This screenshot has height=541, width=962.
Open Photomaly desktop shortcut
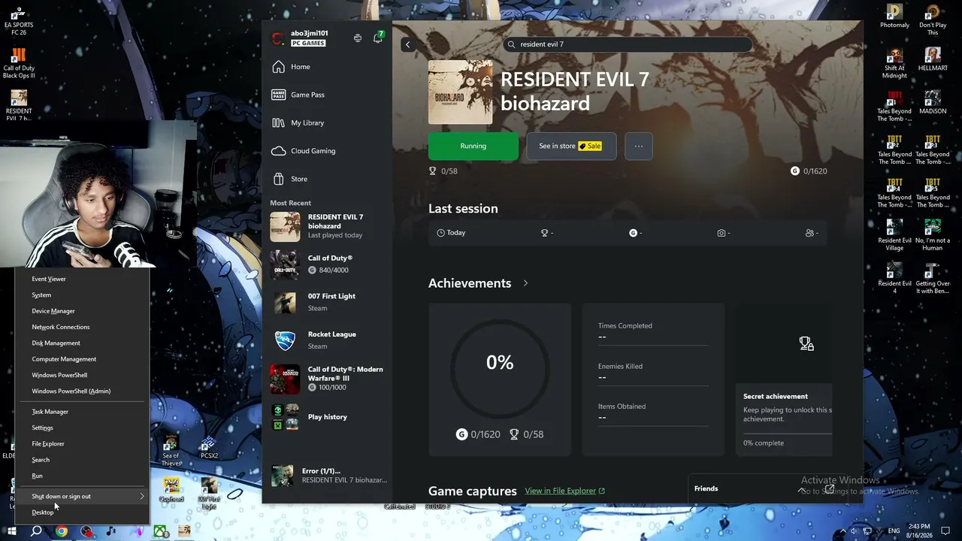click(894, 17)
